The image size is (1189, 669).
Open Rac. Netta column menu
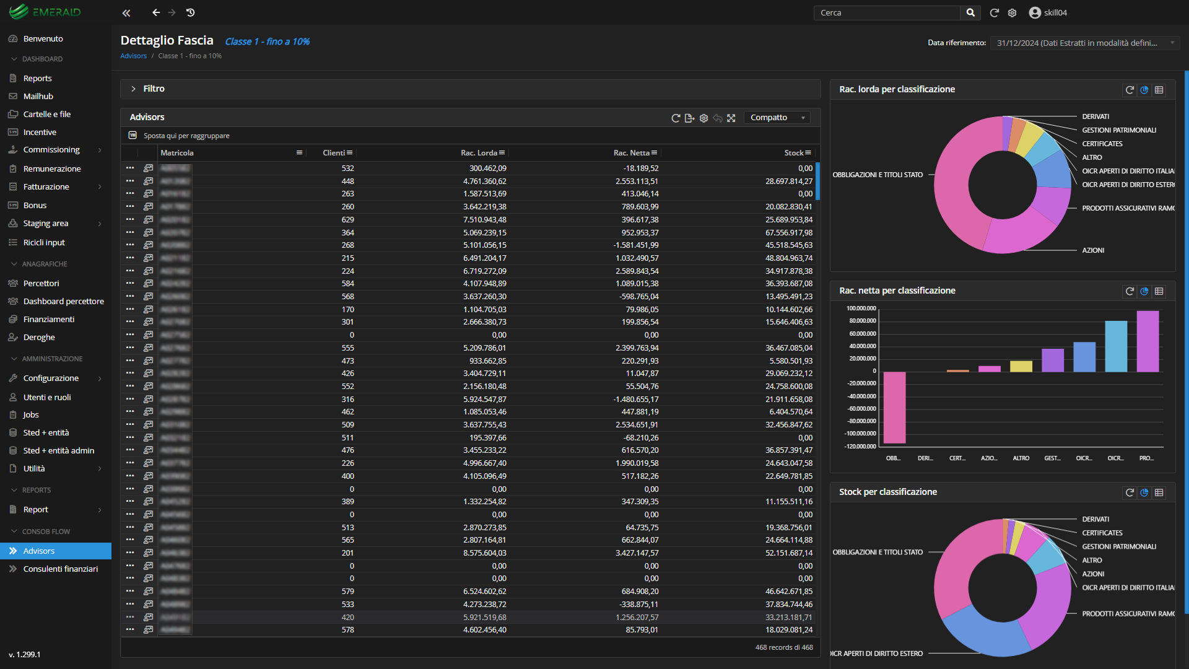click(x=654, y=152)
